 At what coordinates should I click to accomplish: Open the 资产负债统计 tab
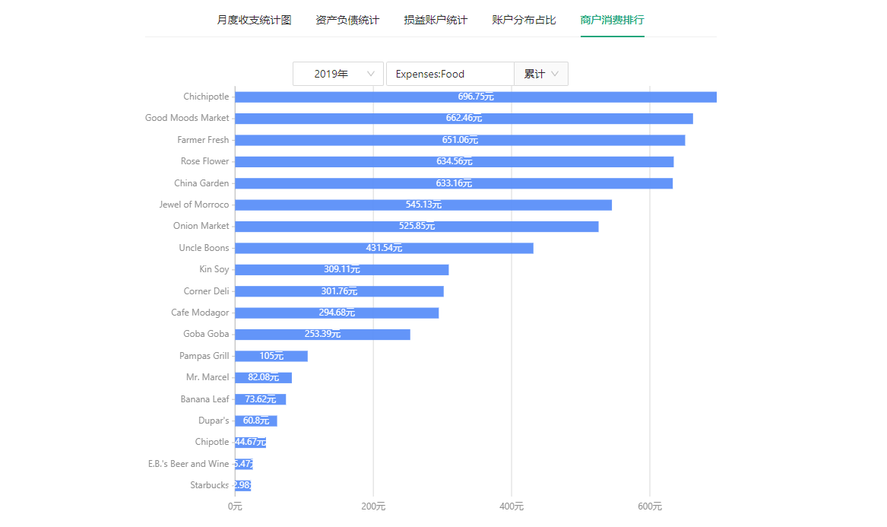tap(347, 20)
